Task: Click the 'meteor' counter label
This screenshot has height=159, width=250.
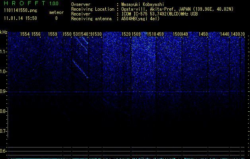Action: (56, 12)
